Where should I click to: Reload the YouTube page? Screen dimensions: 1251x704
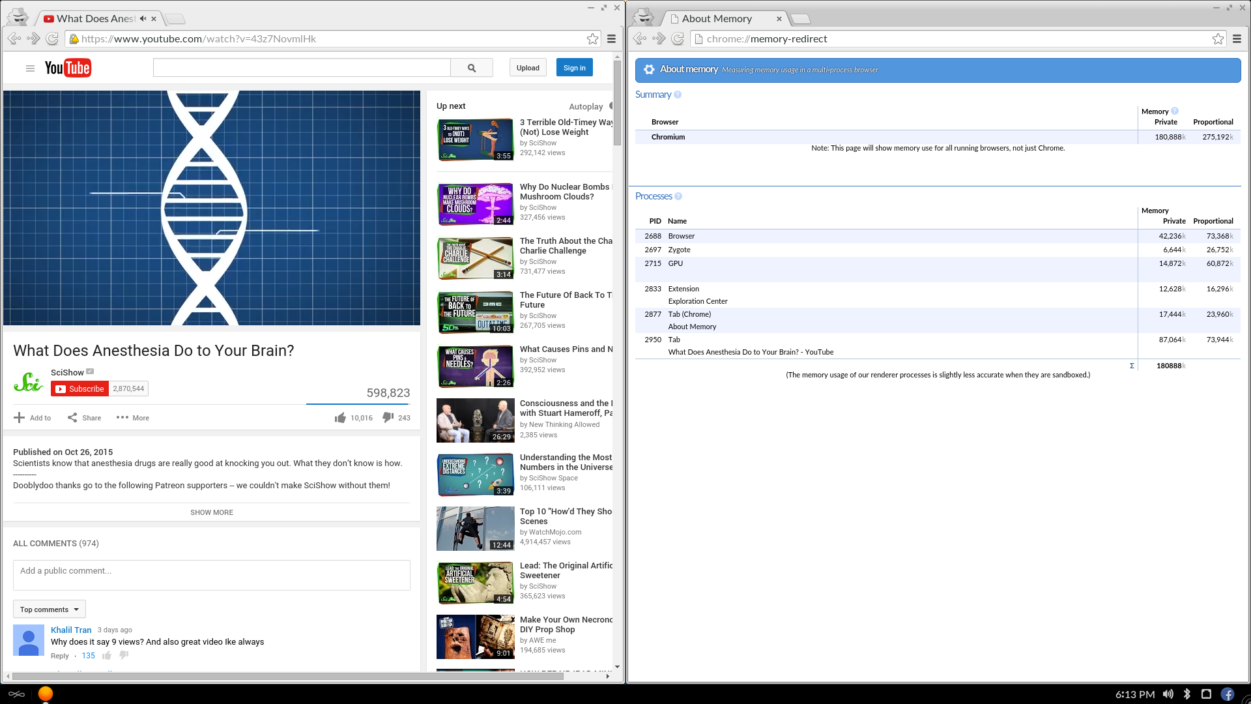coord(52,39)
